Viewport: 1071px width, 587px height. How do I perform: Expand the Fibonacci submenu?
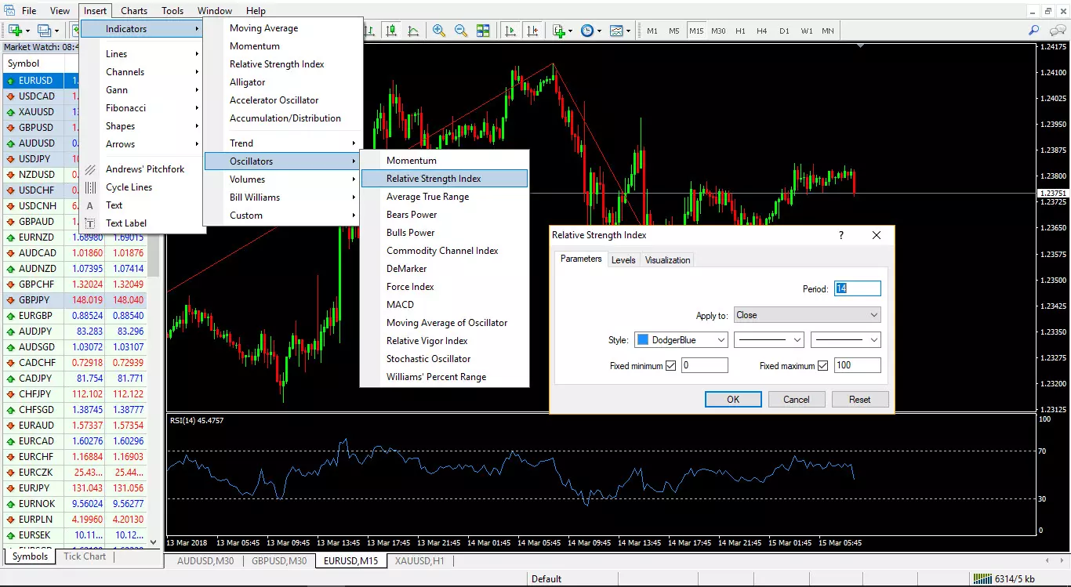pos(142,108)
